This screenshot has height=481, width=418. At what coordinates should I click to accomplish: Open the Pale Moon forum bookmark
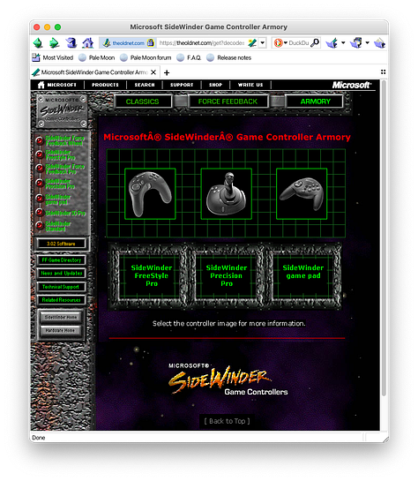tap(146, 57)
